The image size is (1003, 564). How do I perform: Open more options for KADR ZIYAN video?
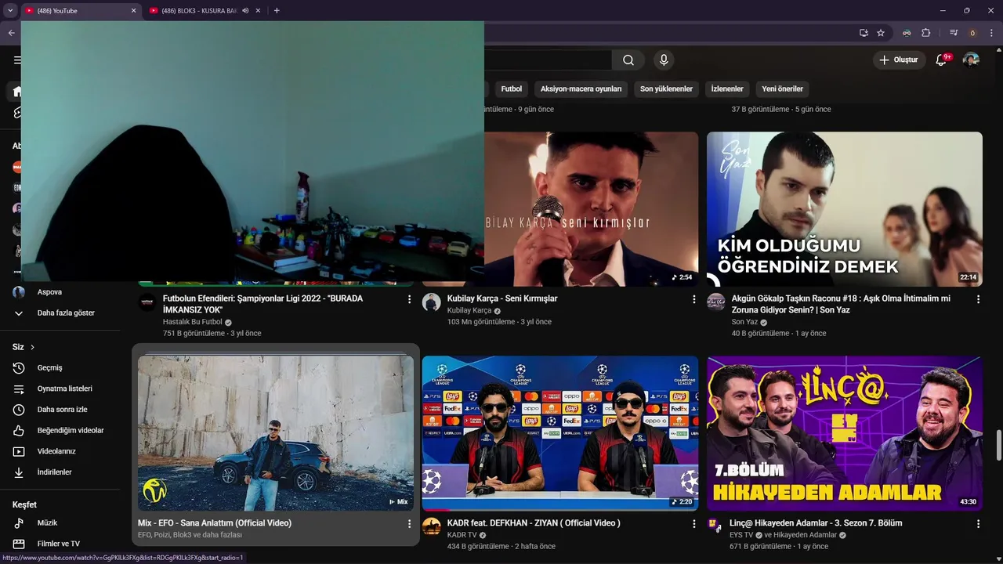[693, 523]
